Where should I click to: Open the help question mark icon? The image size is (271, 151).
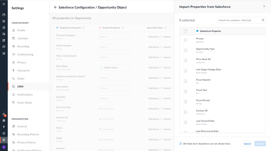[x=4, y=133]
